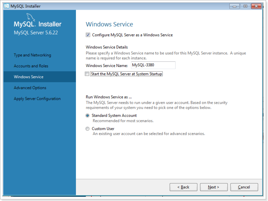The image size is (268, 201).
Task: Uncheck Configure MySQL Server as a Windows Service
Action: 88,35
